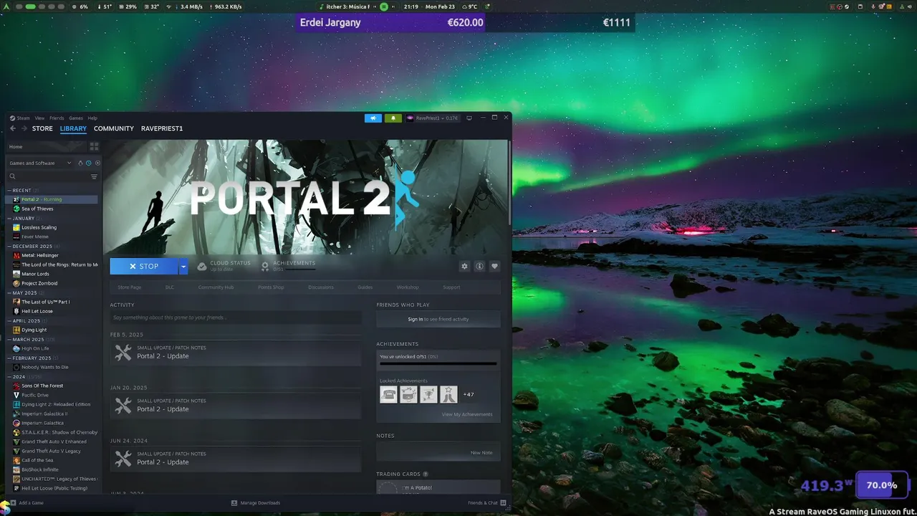Image resolution: width=917 pixels, height=516 pixels.
Task: Click the achievements progress bar
Action: pyautogui.click(x=438, y=363)
